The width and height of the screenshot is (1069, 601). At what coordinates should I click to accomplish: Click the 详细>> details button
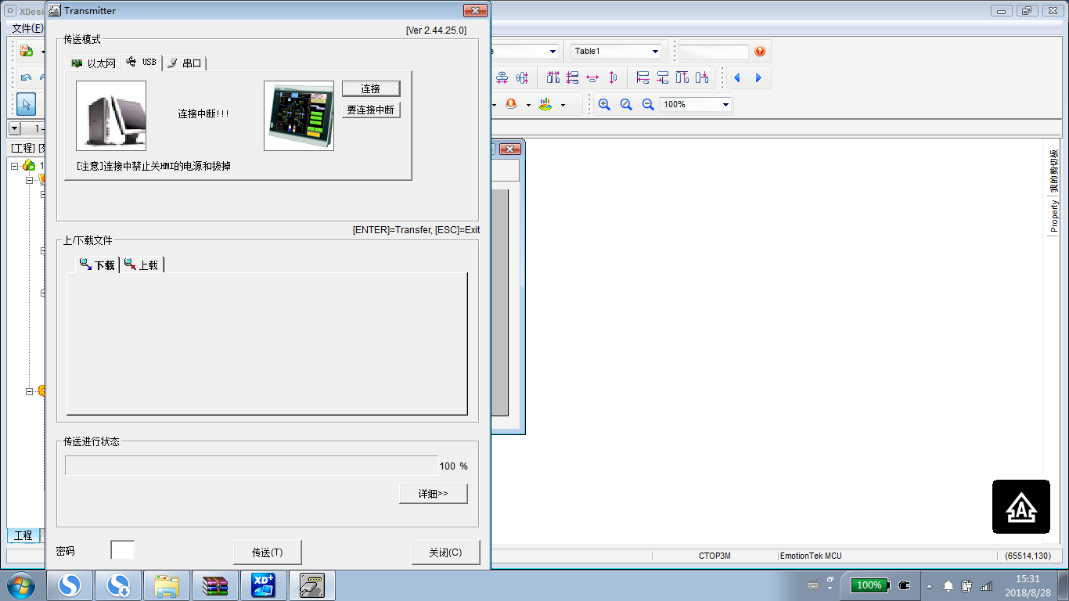click(433, 494)
